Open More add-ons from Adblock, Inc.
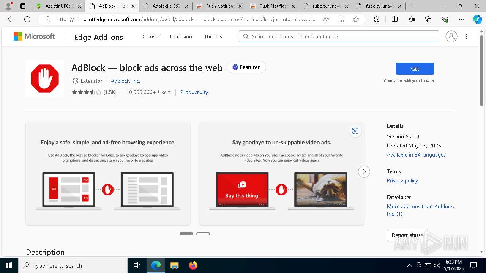The width and height of the screenshot is (486, 273). (x=420, y=210)
